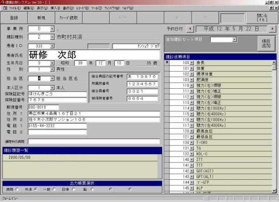Open the dropdown on row 144 γ-GTP

pos(192,182)
